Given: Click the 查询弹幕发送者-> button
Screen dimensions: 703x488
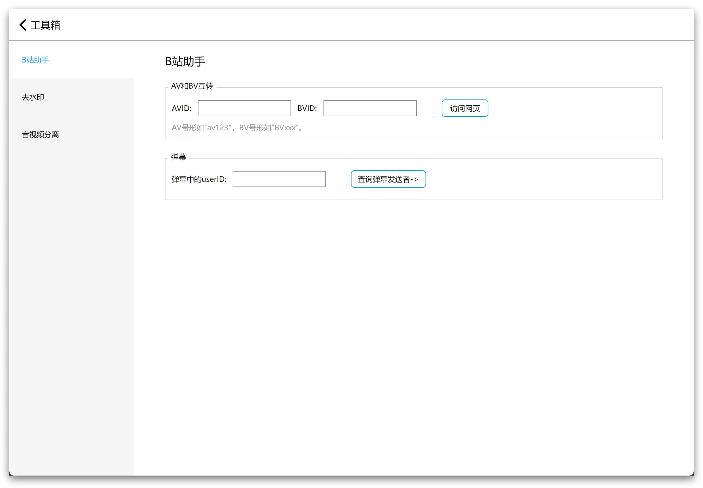Looking at the screenshot, I should (x=389, y=179).
